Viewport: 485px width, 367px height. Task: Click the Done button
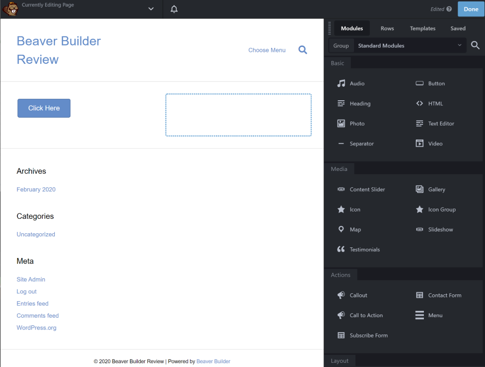[471, 9]
